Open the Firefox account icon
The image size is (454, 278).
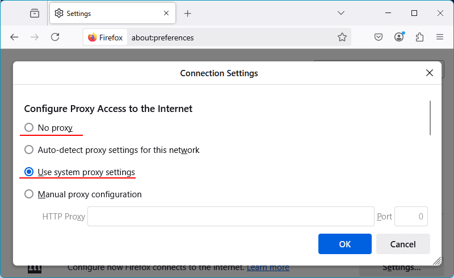coord(400,38)
